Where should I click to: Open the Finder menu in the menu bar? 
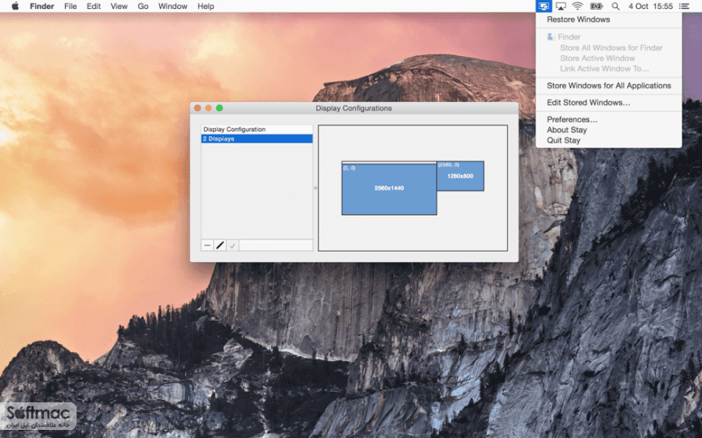[41, 6]
